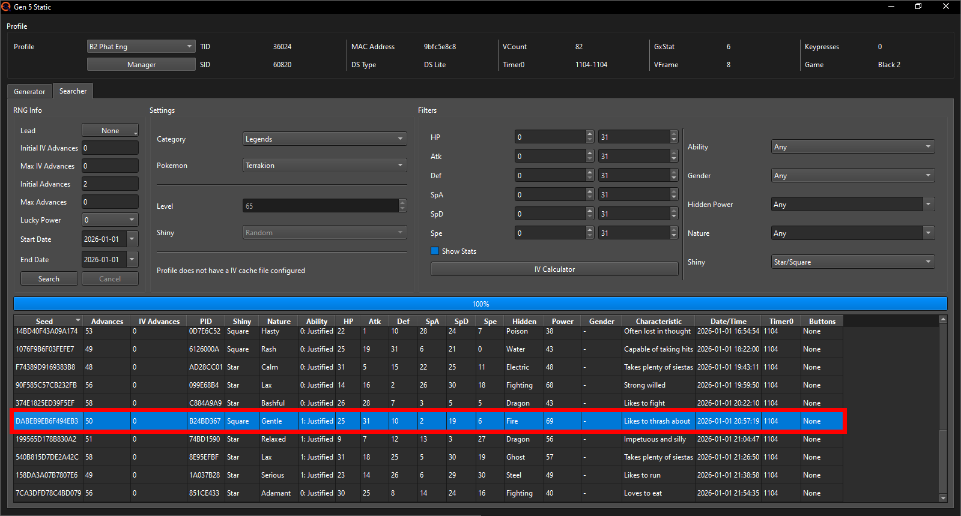The image size is (961, 516).
Task: Expand the Profile dropdown B2 Phat Eng
Action: [141, 47]
